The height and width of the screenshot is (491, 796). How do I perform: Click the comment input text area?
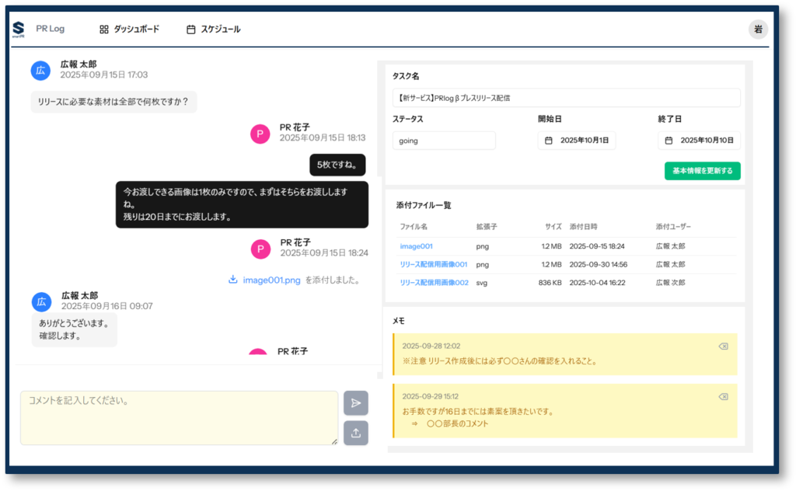(179, 418)
